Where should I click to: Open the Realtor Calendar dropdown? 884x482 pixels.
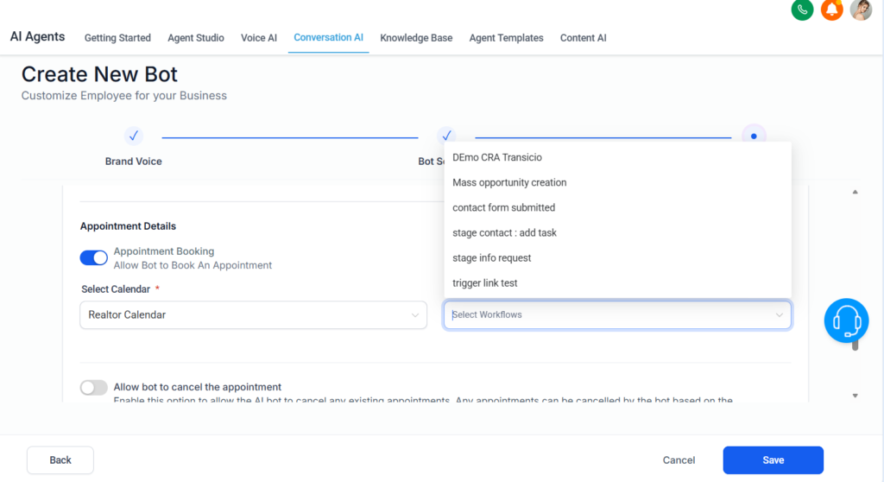[x=253, y=315]
